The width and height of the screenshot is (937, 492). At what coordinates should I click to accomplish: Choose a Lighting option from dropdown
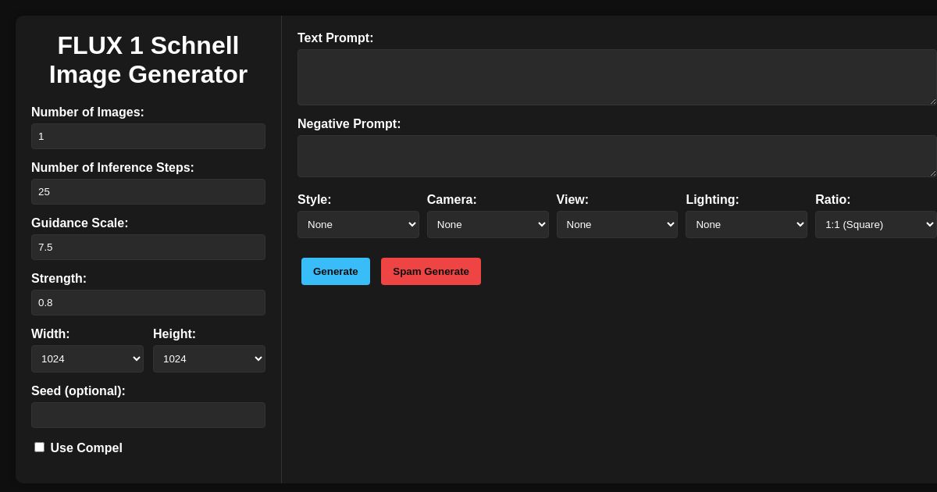(x=746, y=224)
